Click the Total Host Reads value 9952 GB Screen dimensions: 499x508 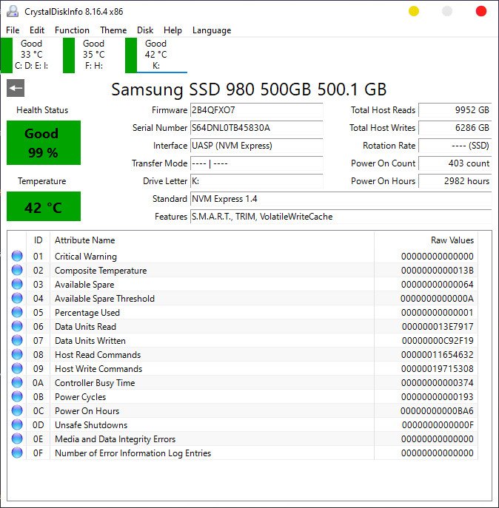pyautogui.click(x=455, y=110)
